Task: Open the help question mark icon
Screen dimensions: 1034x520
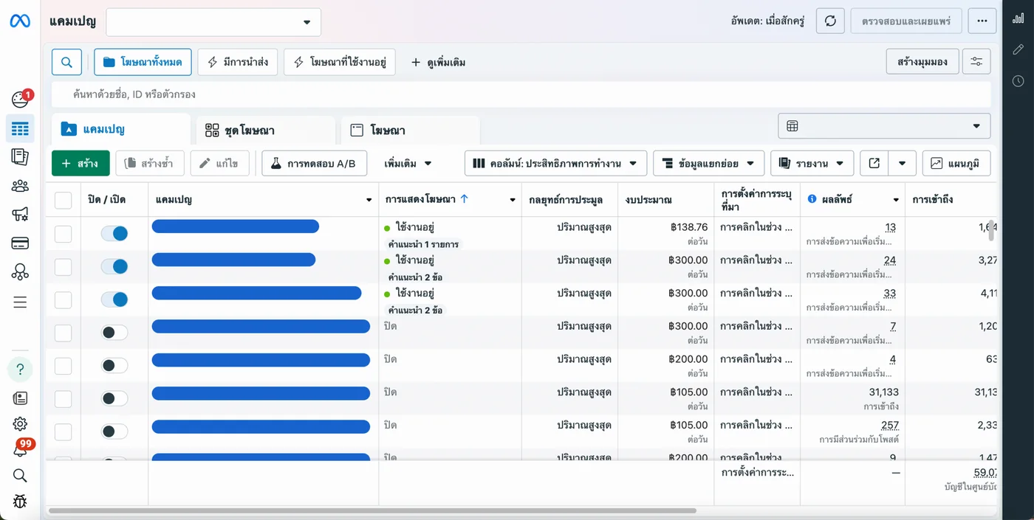Action: pos(20,369)
